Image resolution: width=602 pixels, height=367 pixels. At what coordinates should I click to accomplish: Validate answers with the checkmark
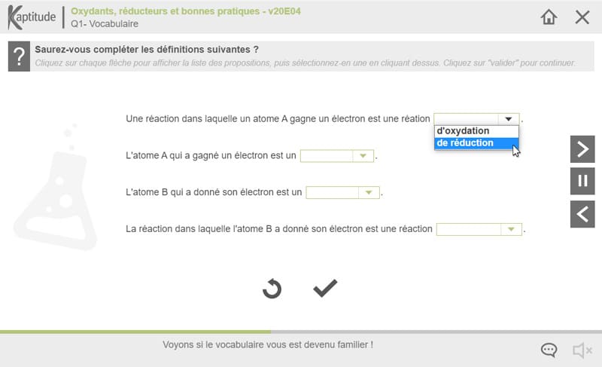point(325,288)
